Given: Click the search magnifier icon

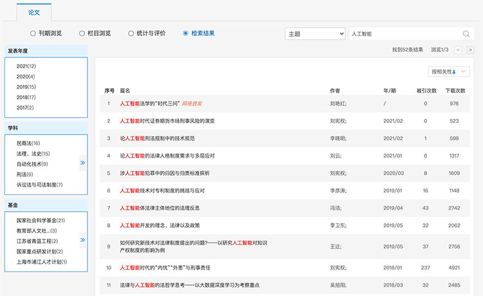Looking at the screenshot, I should coord(466,33).
